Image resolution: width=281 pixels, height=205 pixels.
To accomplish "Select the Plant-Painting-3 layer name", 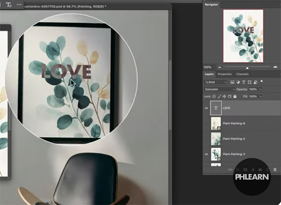I will (x=234, y=154).
